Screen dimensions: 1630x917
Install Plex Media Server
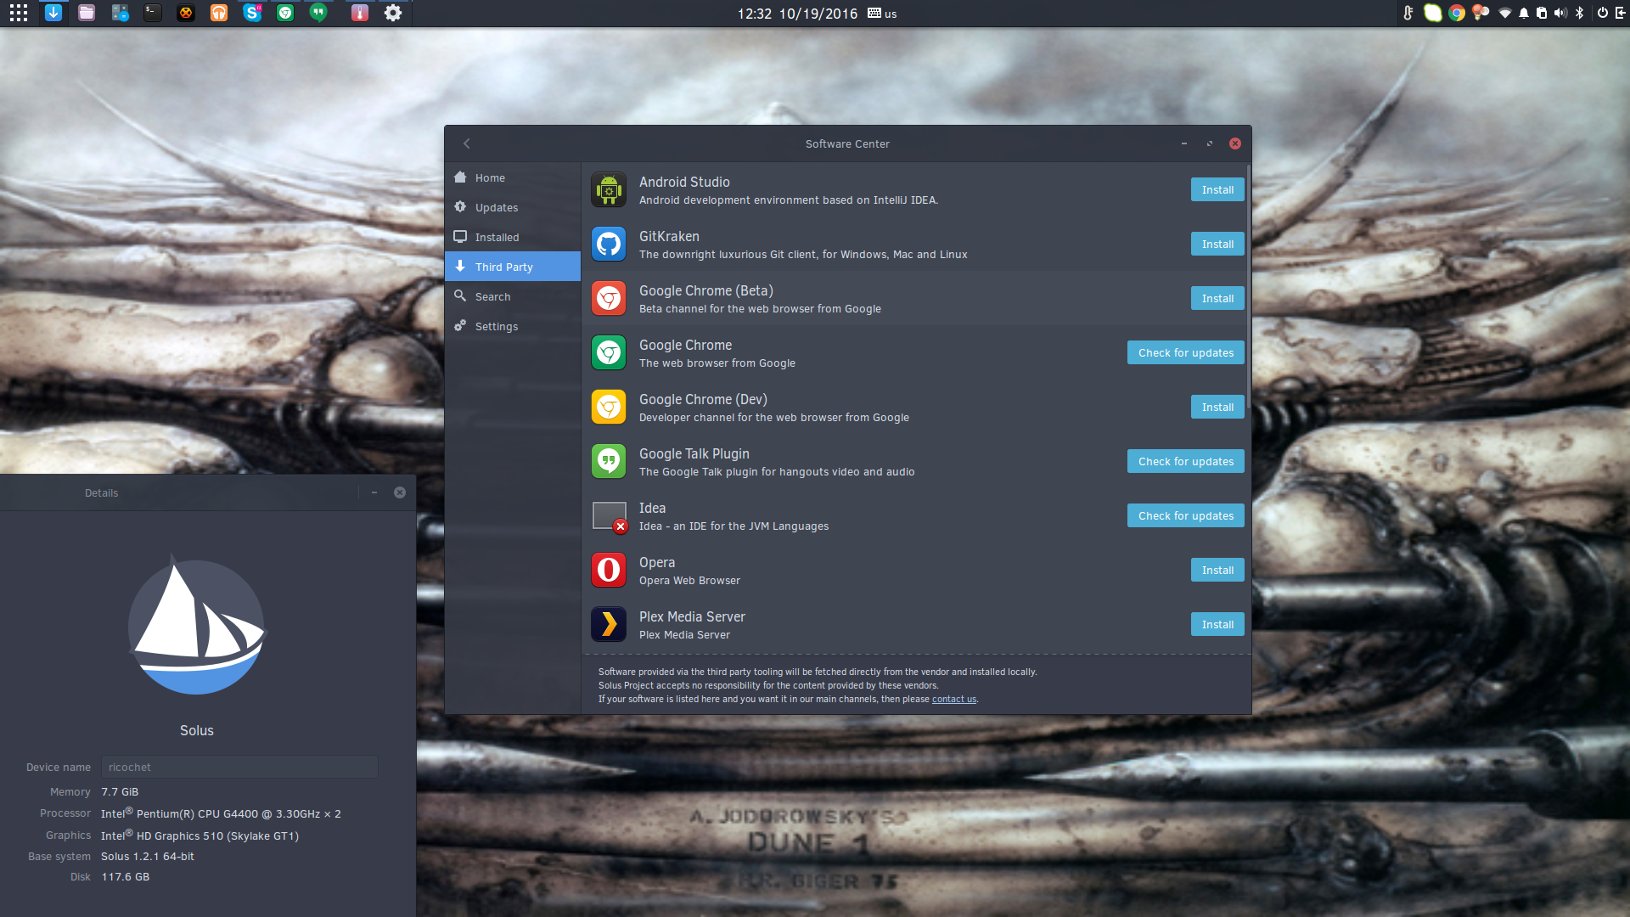click(x=1217, y=625)
